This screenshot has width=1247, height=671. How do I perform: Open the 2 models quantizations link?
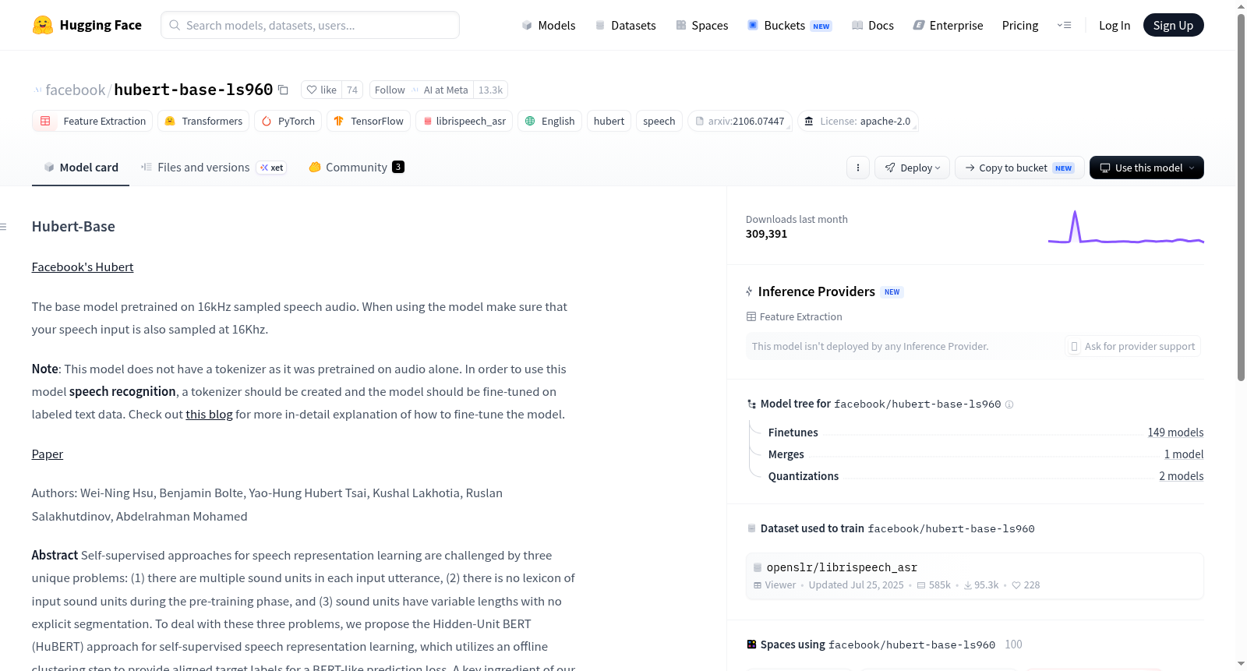click(x=1181, y=476)
